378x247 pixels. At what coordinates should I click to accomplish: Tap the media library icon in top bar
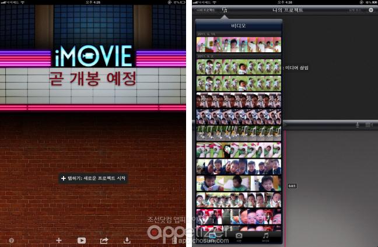click(x=225, y=10)
